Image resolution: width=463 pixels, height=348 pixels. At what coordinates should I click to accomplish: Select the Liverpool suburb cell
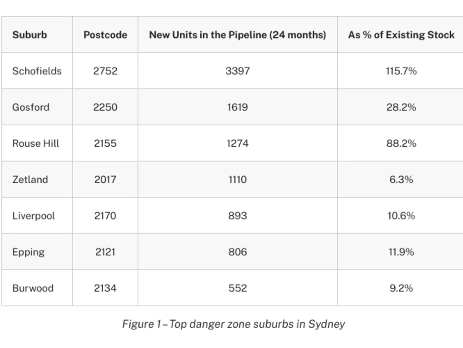(x=33, y=216)
